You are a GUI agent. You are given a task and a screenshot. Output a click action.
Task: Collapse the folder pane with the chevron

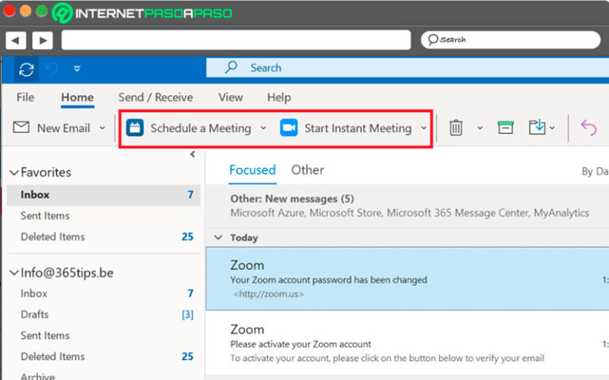193,154
